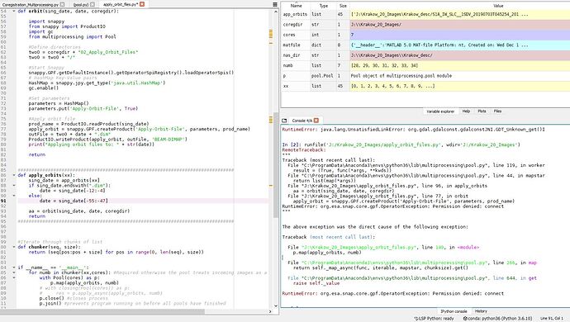Viewport: 570px width, 322px height.
Task: Switch to the Coregistration_Multiprocessing.py tab
Action: pyautogui.click(x=31, y=5)
